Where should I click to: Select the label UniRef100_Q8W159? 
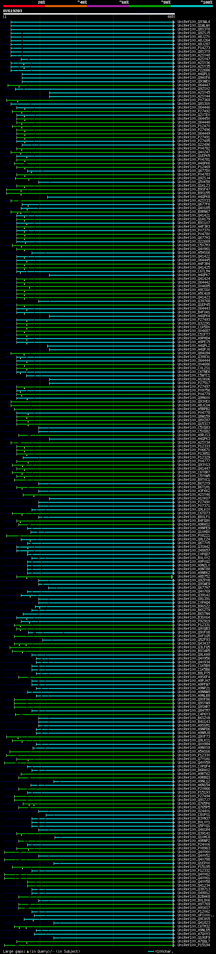tap(194, 416)
